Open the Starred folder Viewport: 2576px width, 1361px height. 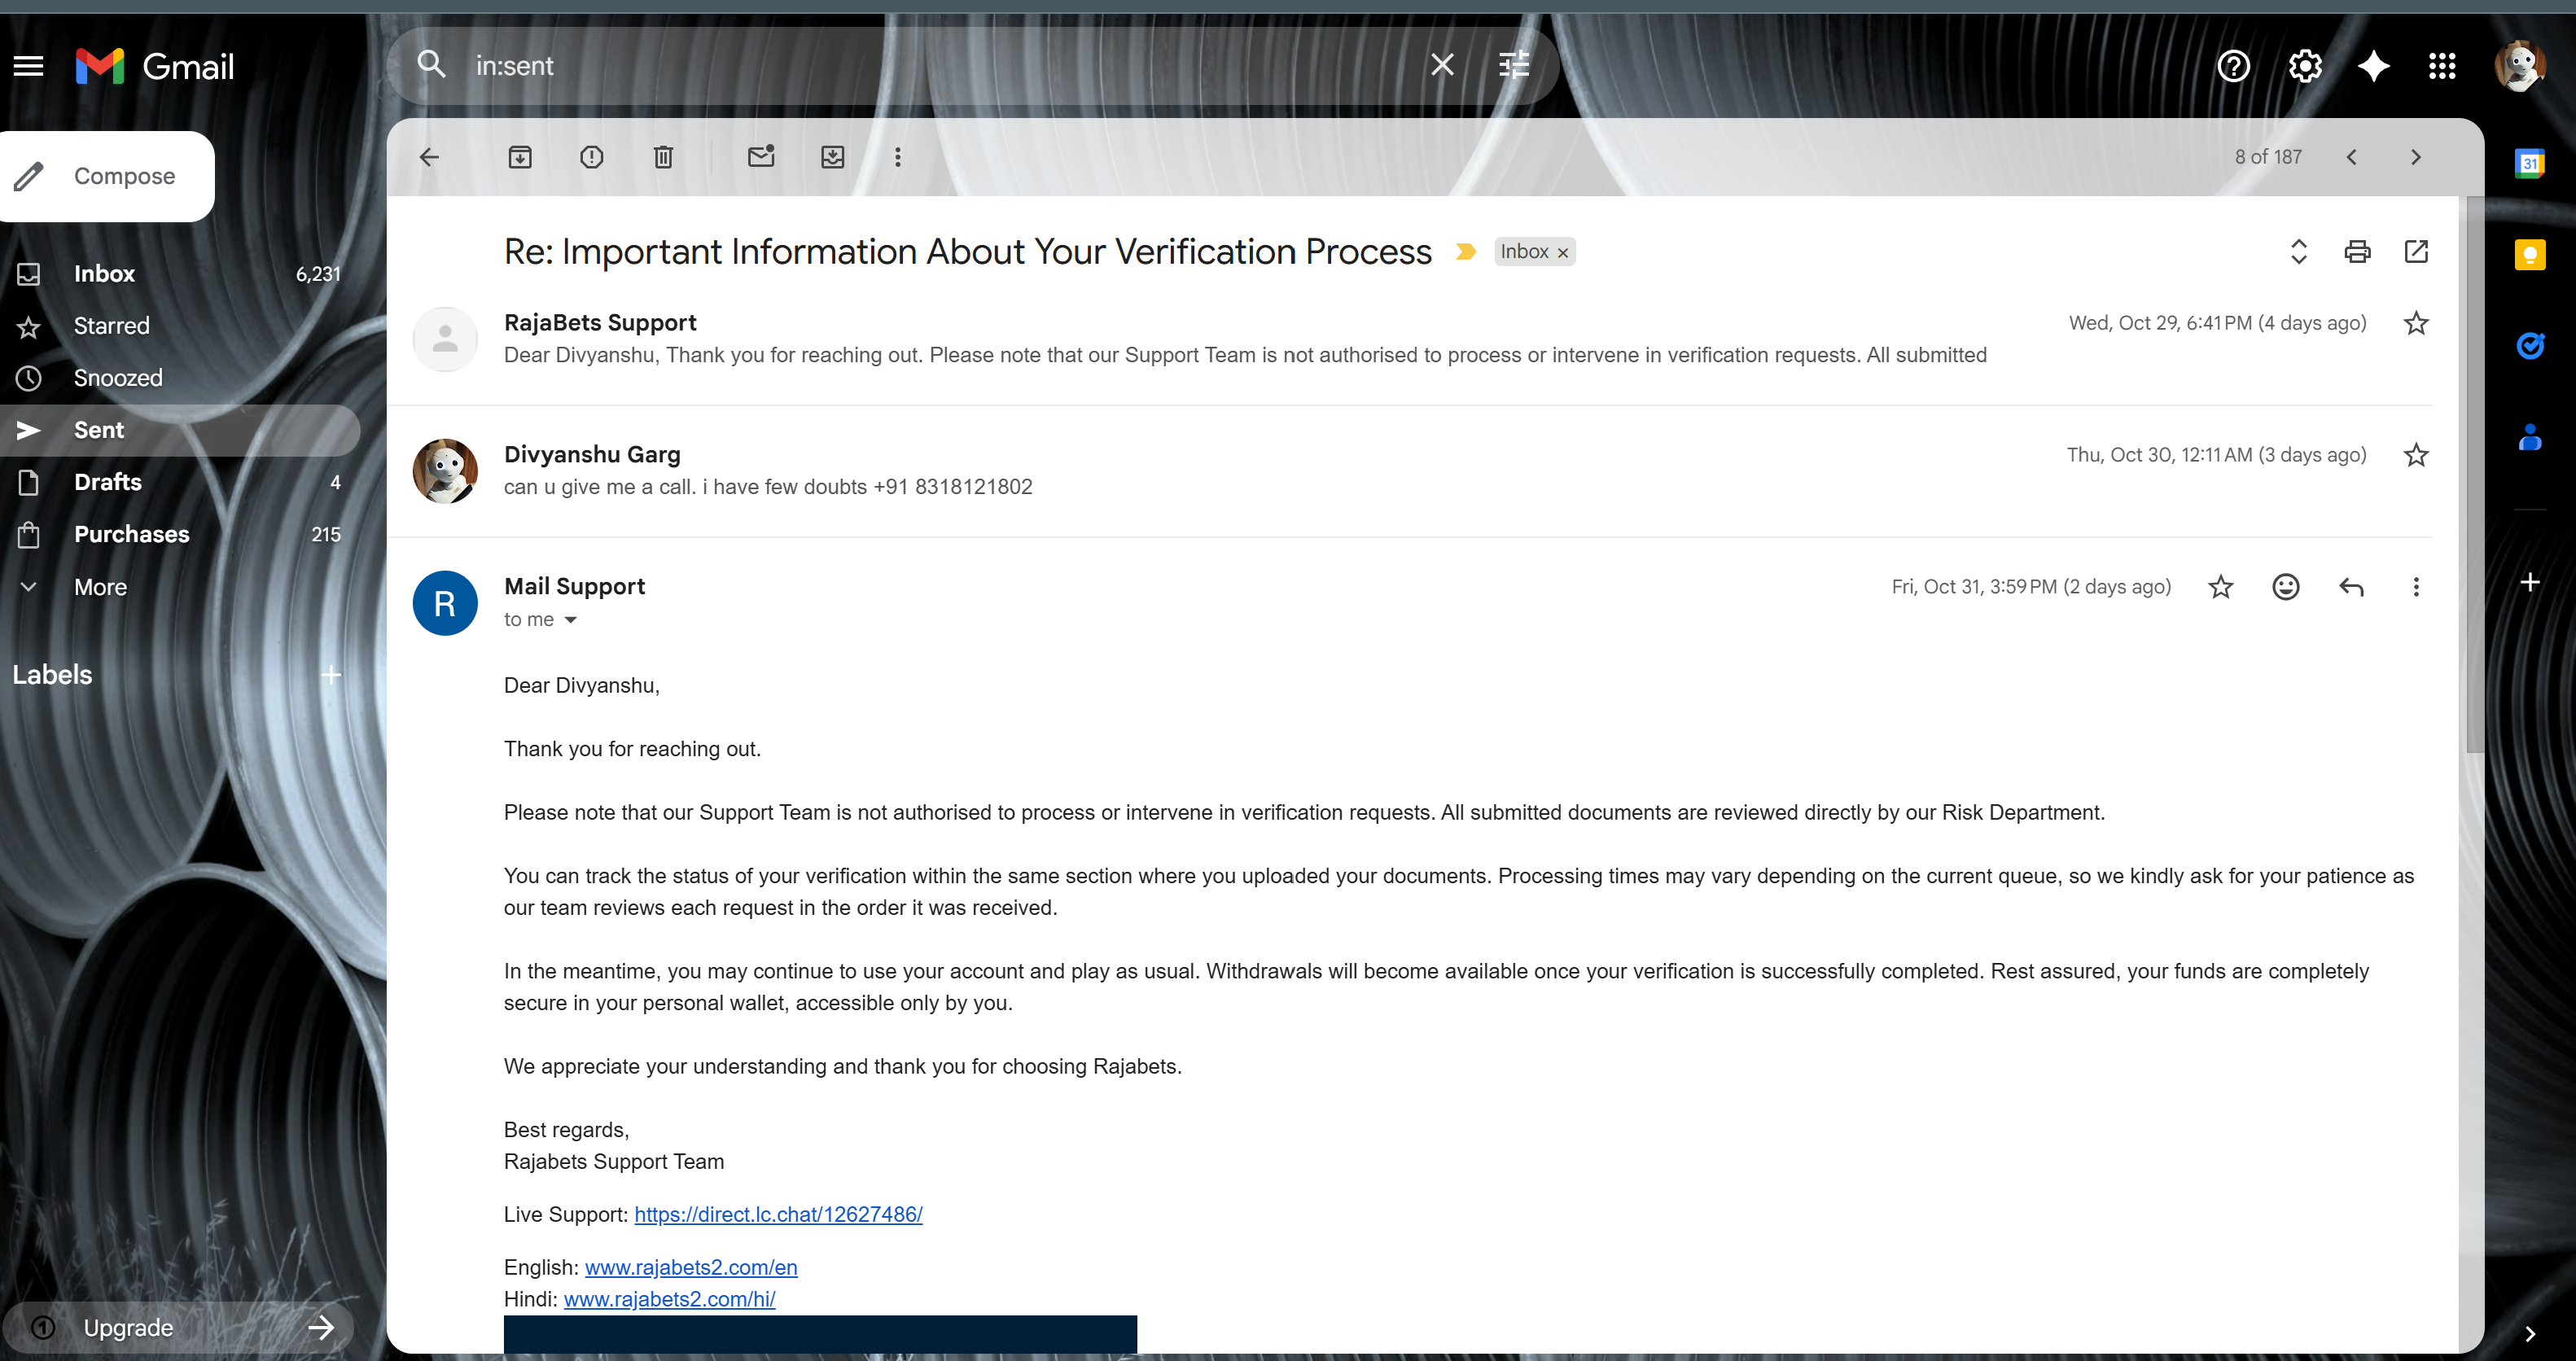(x=178, y=326)
